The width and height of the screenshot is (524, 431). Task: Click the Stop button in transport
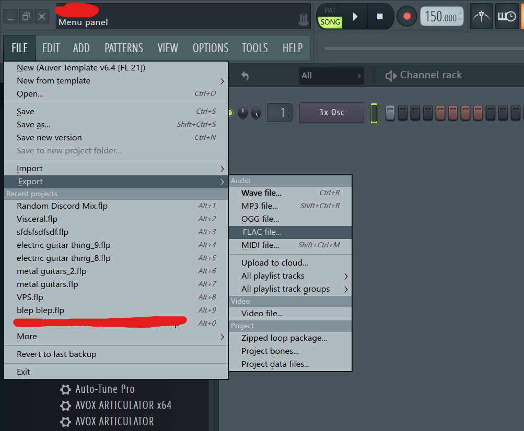380,16
